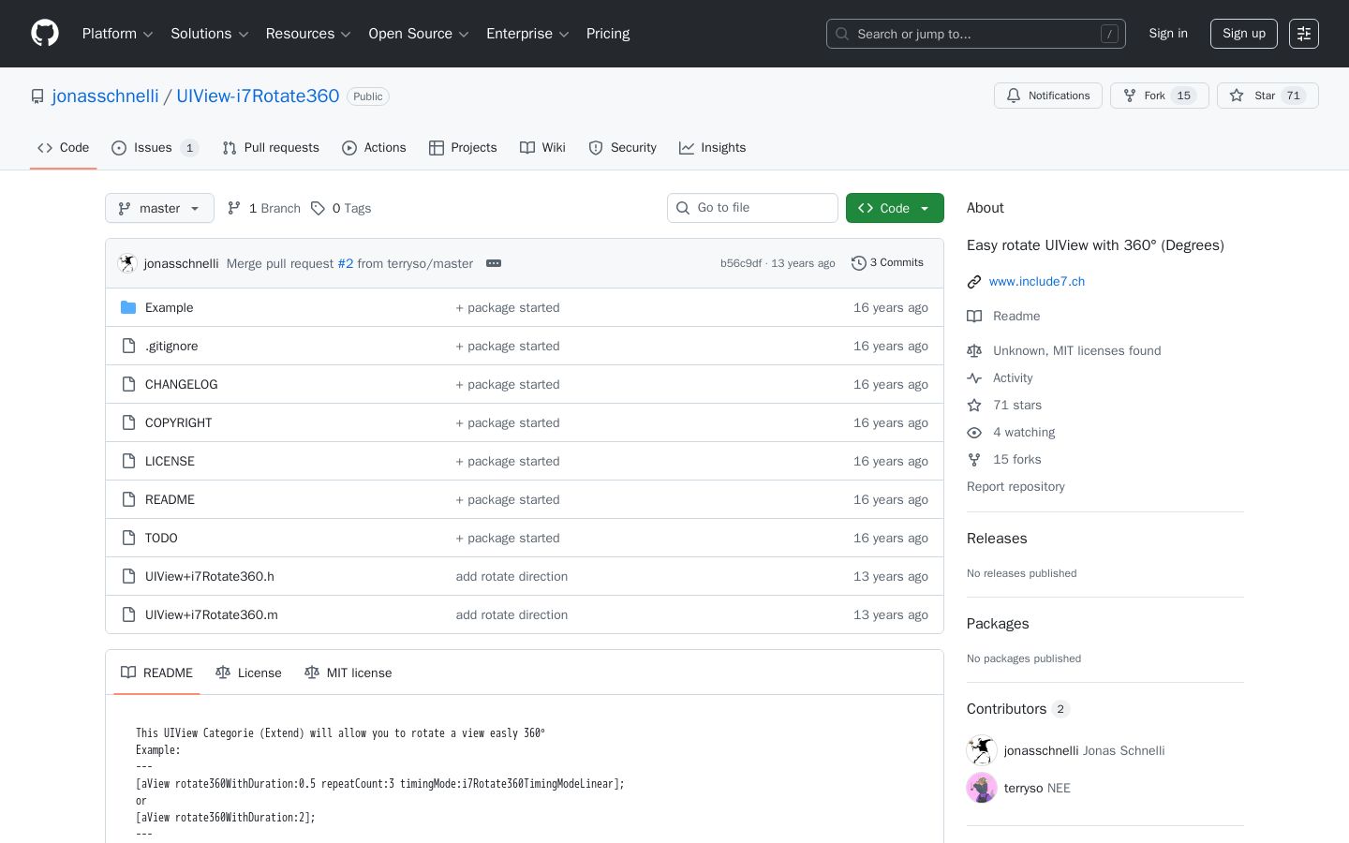Expand the Resources navigation menu
Image resolution: width=1349 pixels, height=843 pixels.
pos(308,34)
